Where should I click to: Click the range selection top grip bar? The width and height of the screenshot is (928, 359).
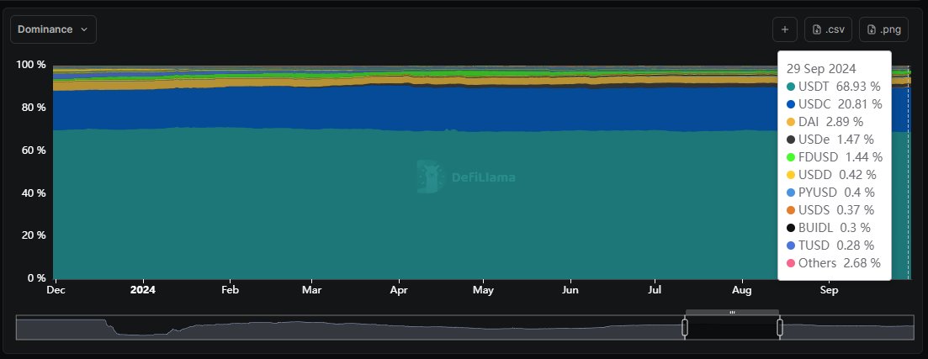pos(732,312)
